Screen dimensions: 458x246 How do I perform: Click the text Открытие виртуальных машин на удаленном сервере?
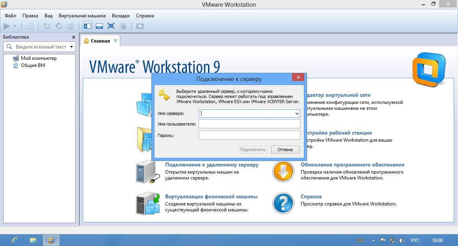pyautogui.click(x=202, y=175)
